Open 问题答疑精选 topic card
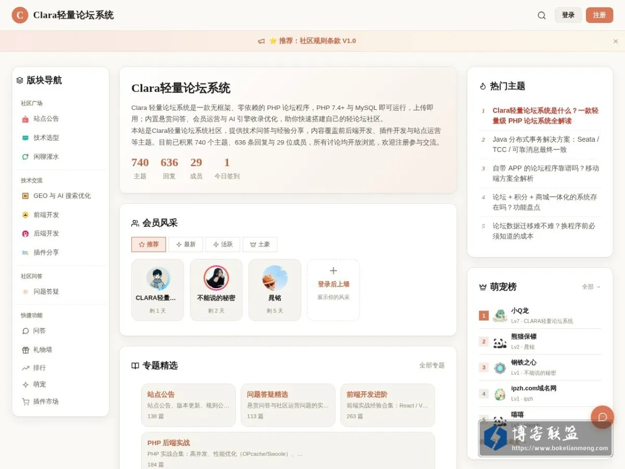Viewport: 625px width, 469px height. click(x=288, y=405)
